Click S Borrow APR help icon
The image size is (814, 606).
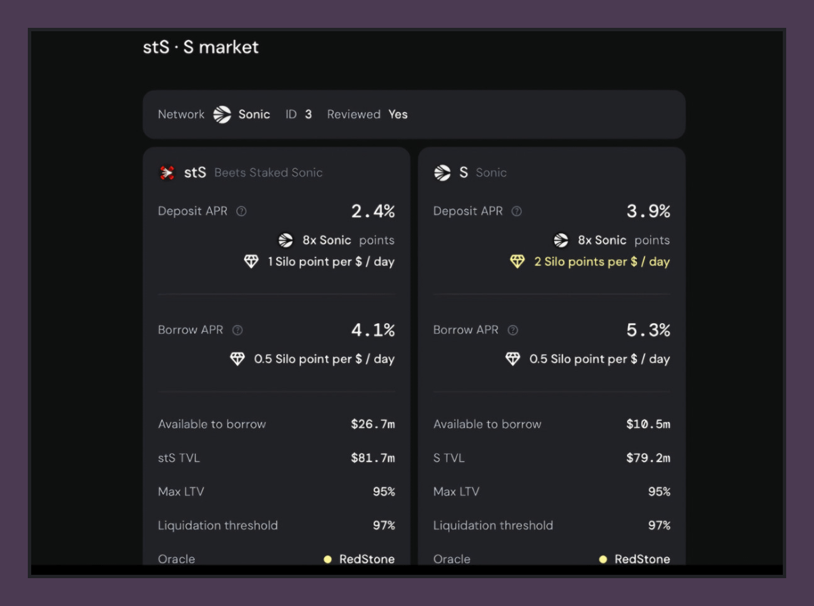513,330
